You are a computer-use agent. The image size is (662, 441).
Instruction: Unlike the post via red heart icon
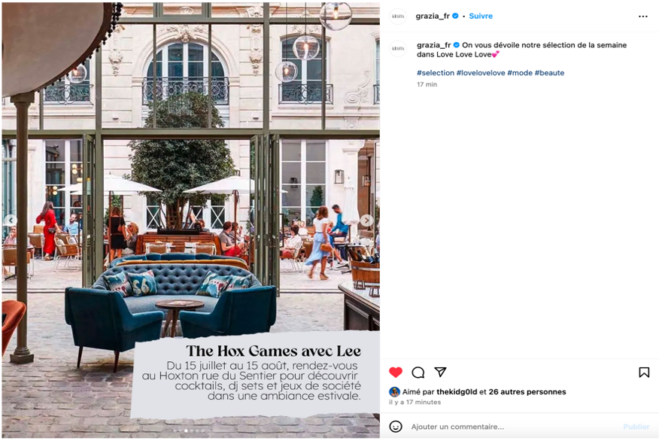click(x=396, y=373)
